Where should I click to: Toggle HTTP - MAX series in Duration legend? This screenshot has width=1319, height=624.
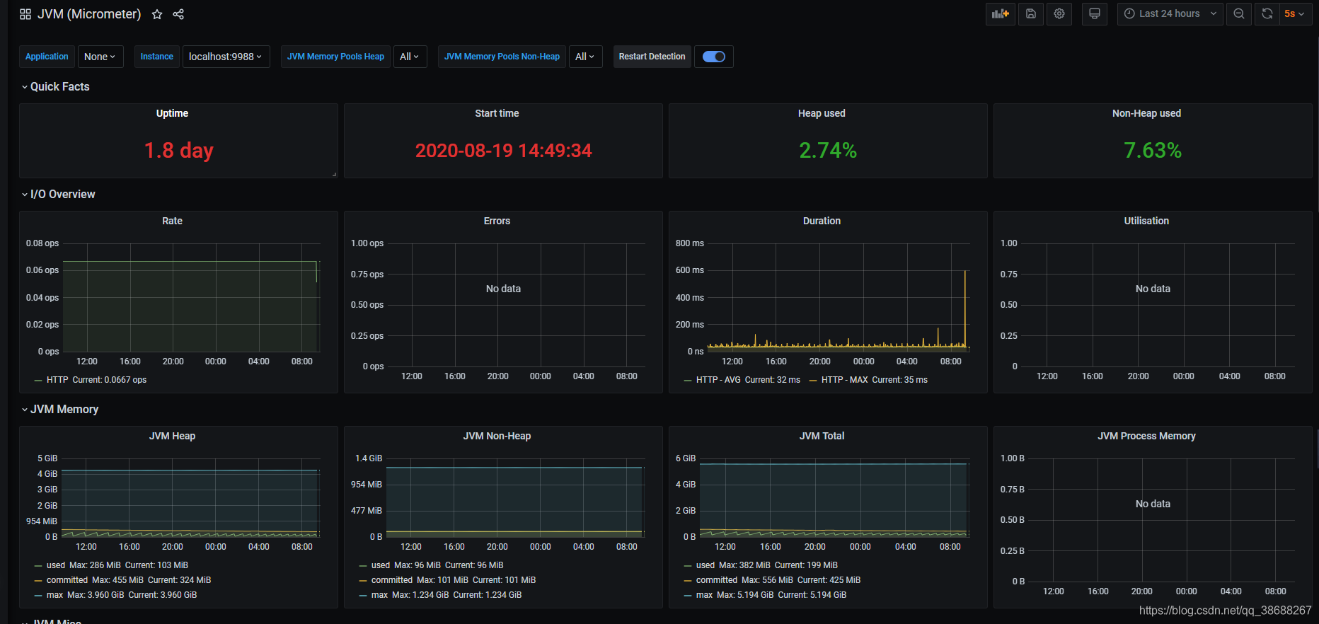844,380
